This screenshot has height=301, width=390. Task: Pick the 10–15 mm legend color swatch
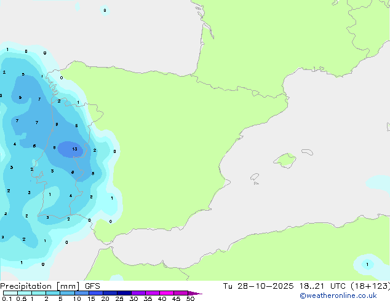81,293
